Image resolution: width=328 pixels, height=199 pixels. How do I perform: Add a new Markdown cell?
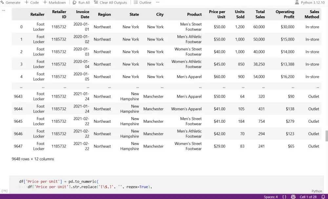tap(54, 3)
